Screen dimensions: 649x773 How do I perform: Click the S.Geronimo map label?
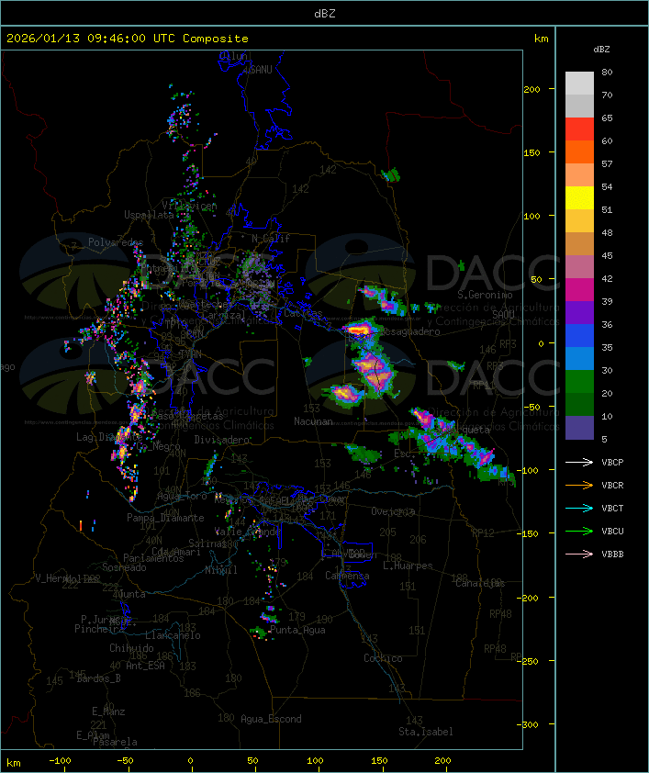pos(483,296)
